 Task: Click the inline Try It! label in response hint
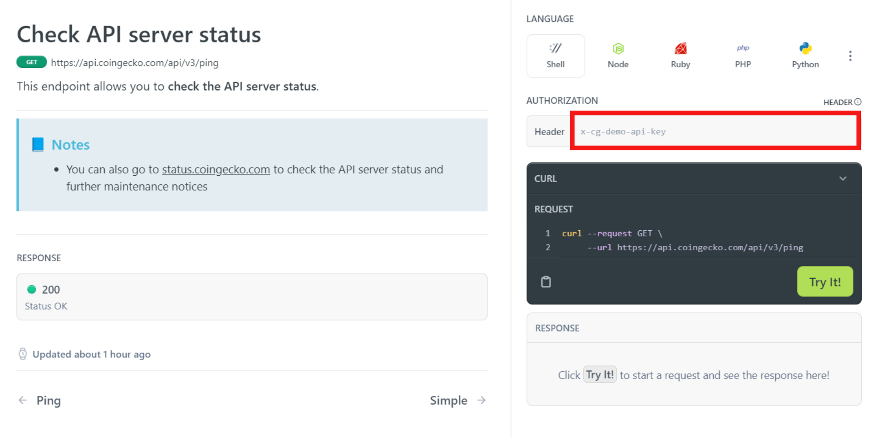(x=600, y=375)
